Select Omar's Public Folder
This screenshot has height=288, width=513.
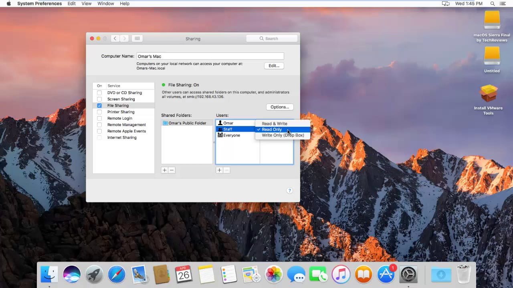click(187, 123)
